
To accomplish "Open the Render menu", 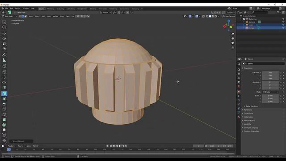I will [18, 8].
